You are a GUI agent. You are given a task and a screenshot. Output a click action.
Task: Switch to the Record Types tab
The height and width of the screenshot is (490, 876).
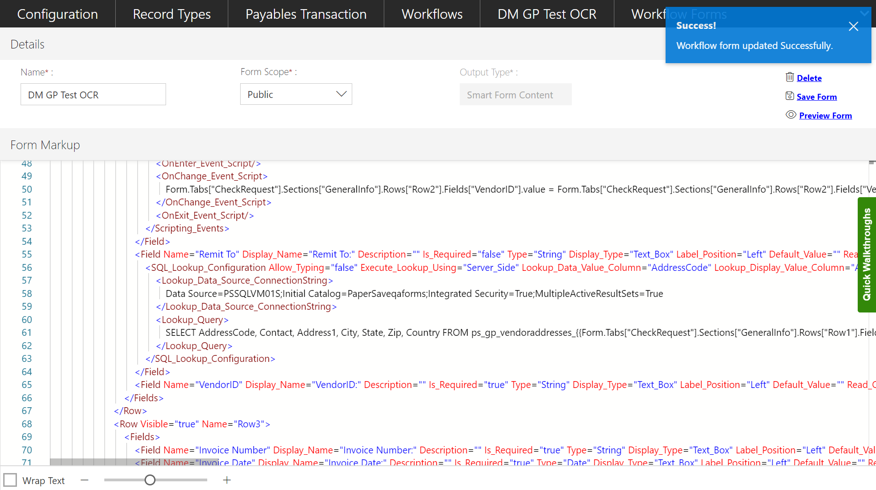coord(172,14)
